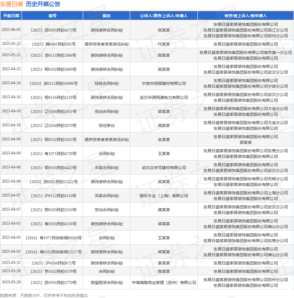Click plaintiff 靓珍木业（上海）有限公司
This screenshot has height=298, width=294.
coord(164,196)
